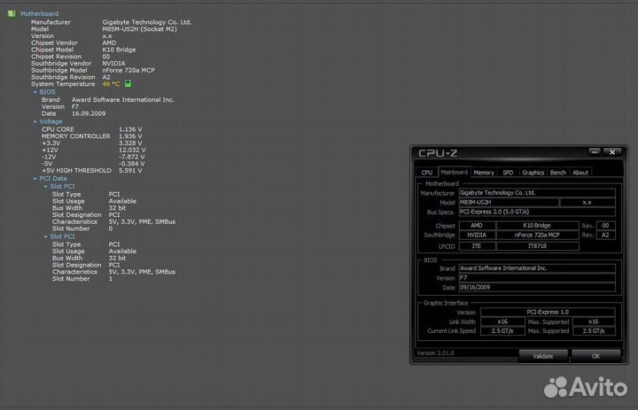Image resolution: width=638 pixels, height=410 pixels.
Task: Switch to the CPU tab
Action: point(426,173)
